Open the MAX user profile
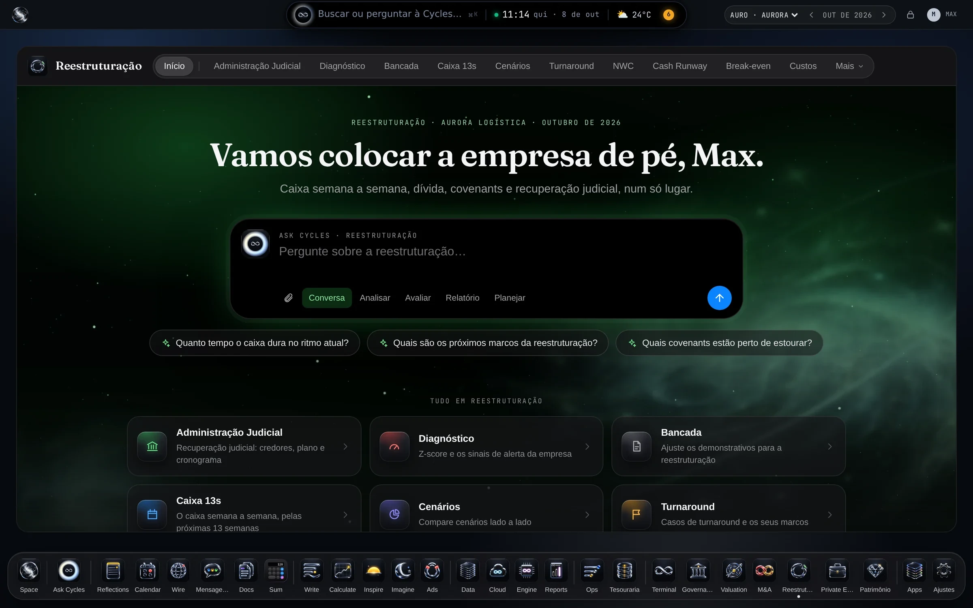973x608 pixels. click(941, 15)
